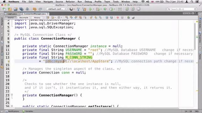Viewport: 202px width, 113px height.
Task: Open the Source menu
Action: coord(59,2)
